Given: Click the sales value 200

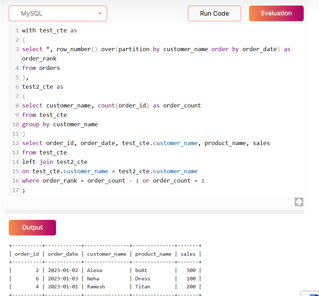Looking at the screenshot, I should pyautogui.click(x=191, y=287).
